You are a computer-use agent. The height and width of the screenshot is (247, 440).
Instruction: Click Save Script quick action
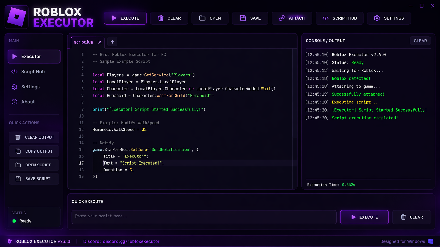pyautogui.click(x=34, y=179)
